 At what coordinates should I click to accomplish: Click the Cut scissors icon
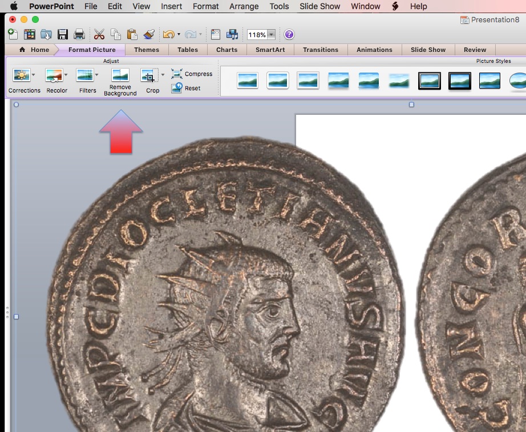[99, 35]
